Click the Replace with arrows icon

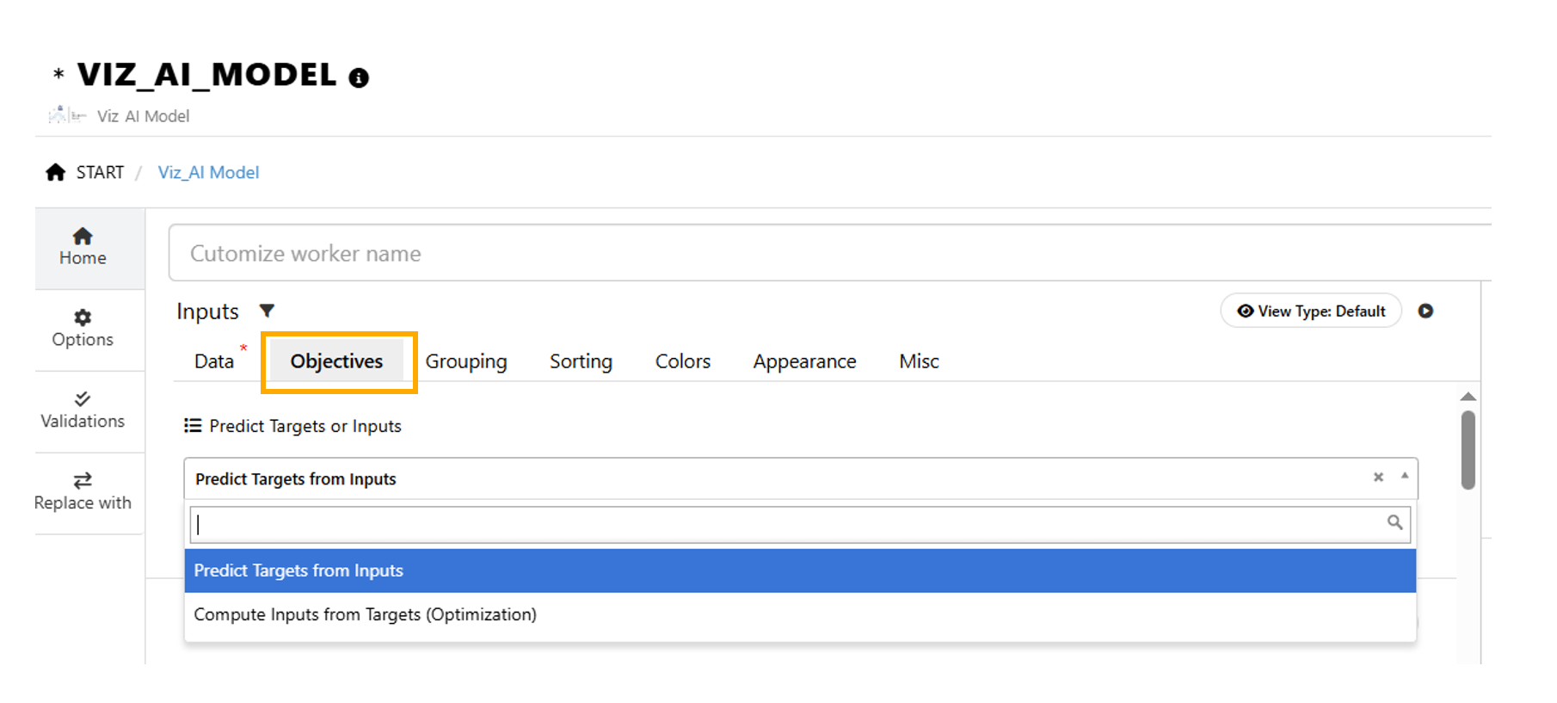coord(83,480)
